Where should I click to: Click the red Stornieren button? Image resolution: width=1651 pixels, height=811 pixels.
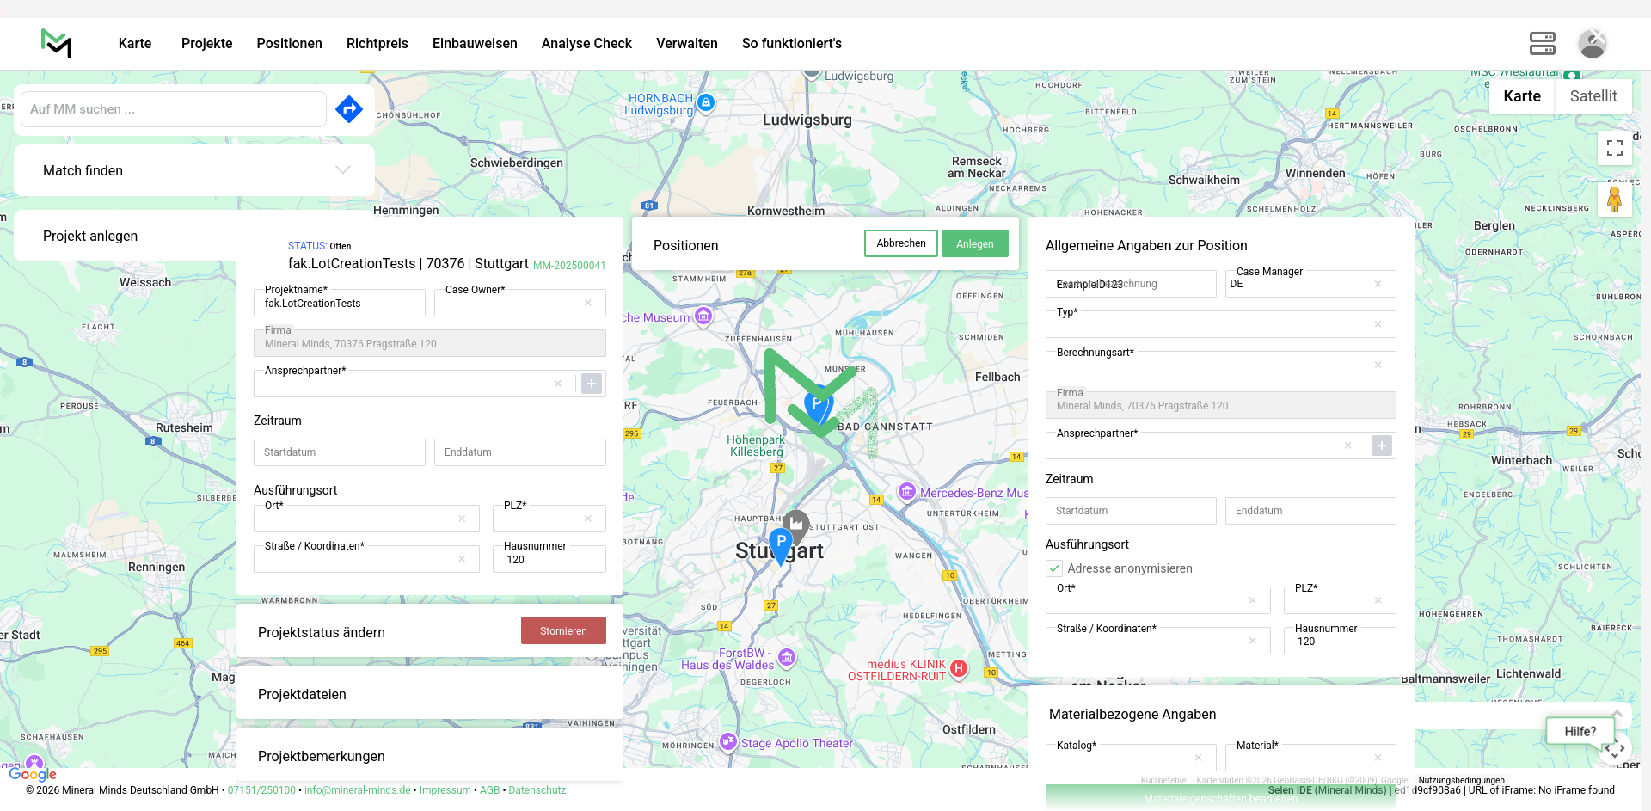pos(563,631)
